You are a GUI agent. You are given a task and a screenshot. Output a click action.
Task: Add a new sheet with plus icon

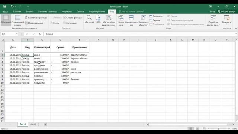coord(45,124)
